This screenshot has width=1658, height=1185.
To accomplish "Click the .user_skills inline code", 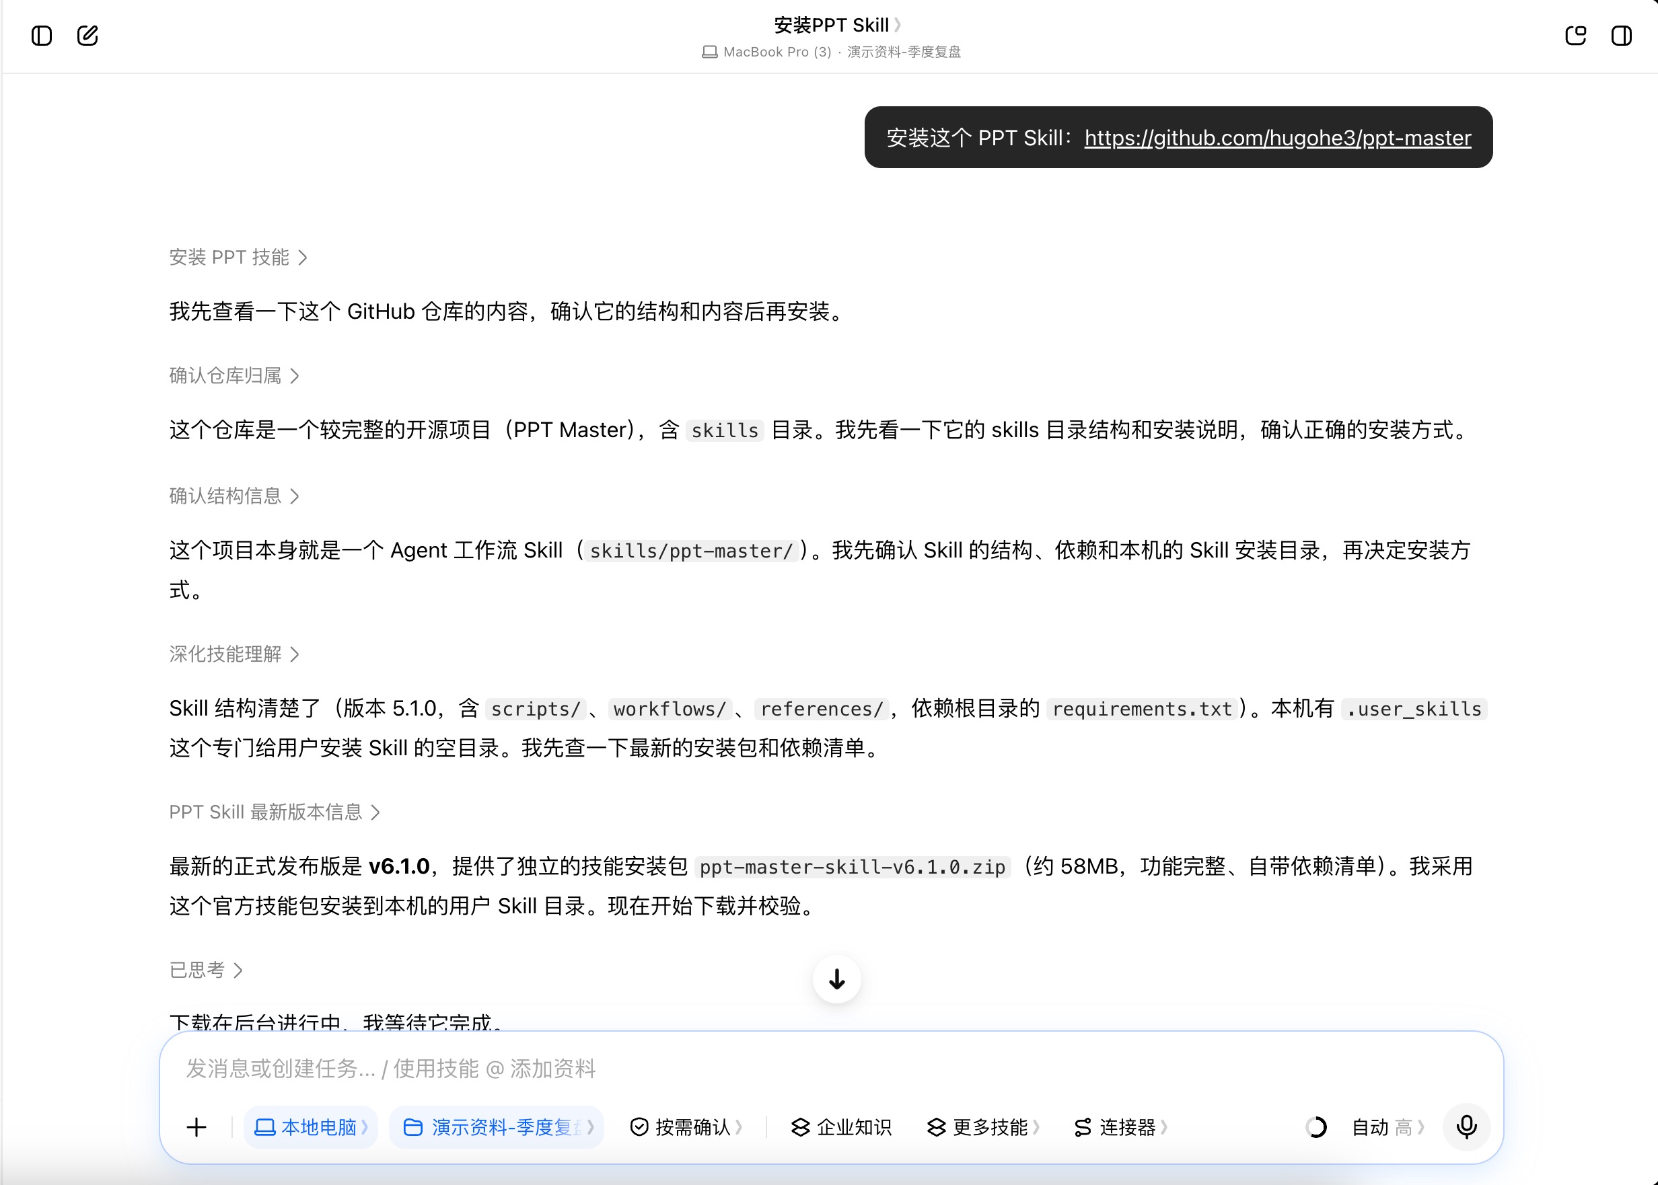I will [x=1414, y=710].
